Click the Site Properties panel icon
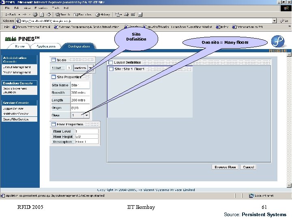Viewport: 292px width, 219px height. pos(54,77)
